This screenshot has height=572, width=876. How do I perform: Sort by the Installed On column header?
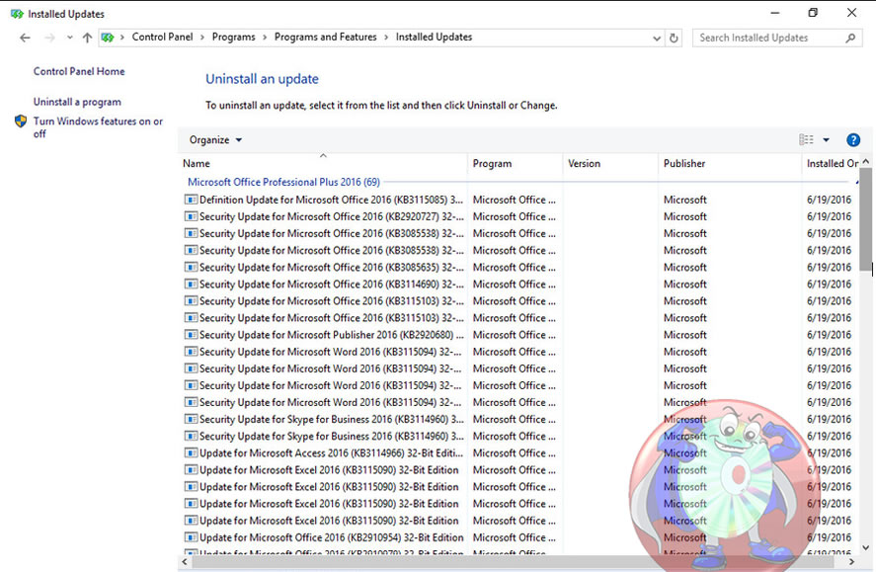click(832, 164)
